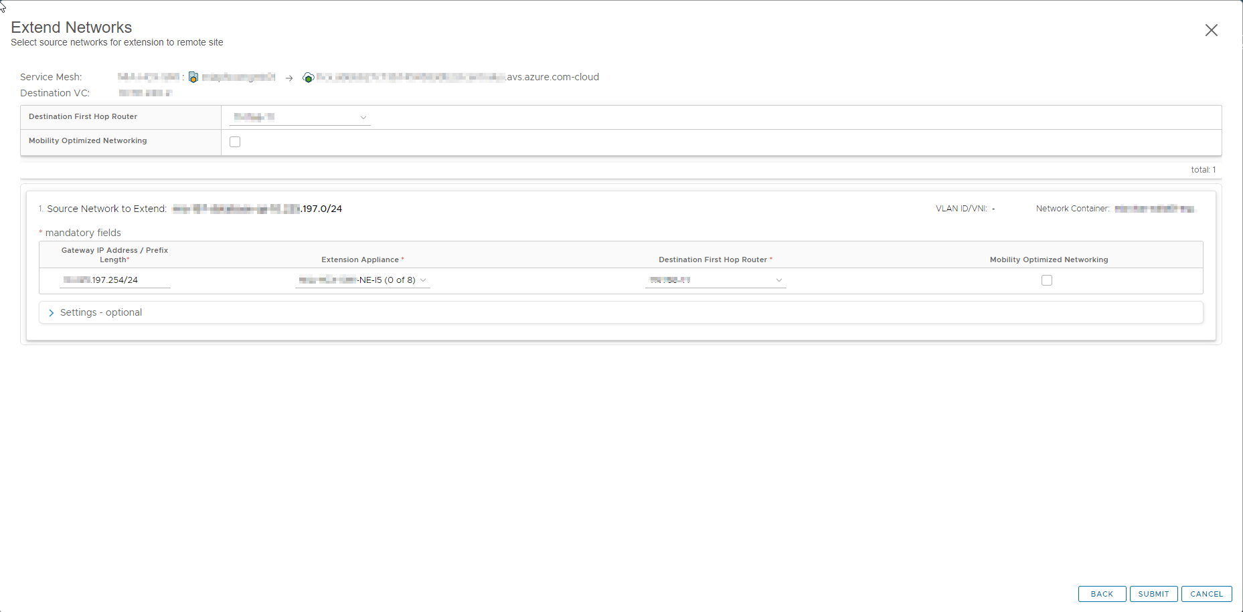Click the BACK button
1243x612 pixels.
click(1102, 594)
